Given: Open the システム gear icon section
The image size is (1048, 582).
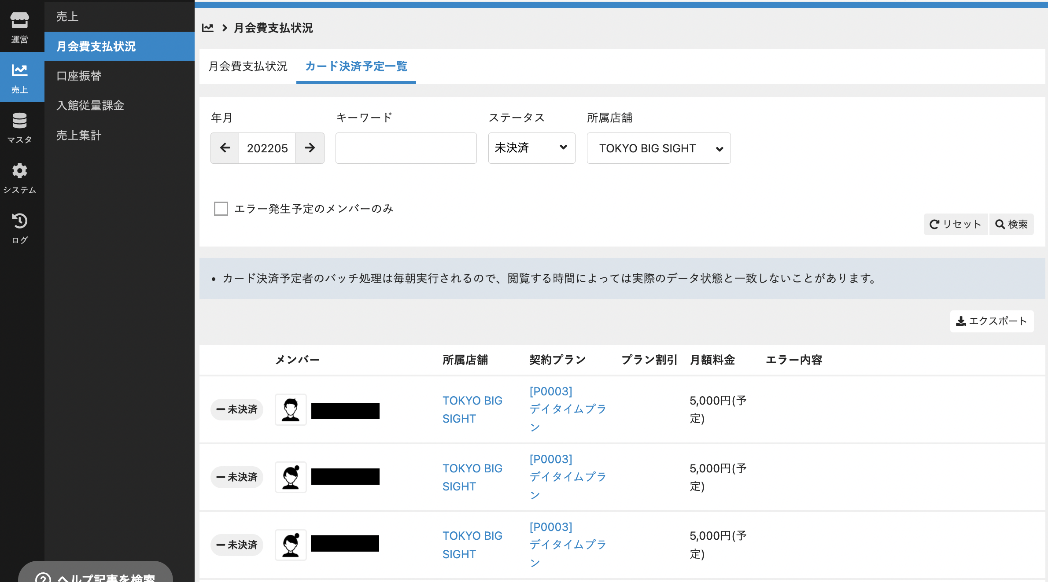Looking at the screenshot, I should point(20,178).
